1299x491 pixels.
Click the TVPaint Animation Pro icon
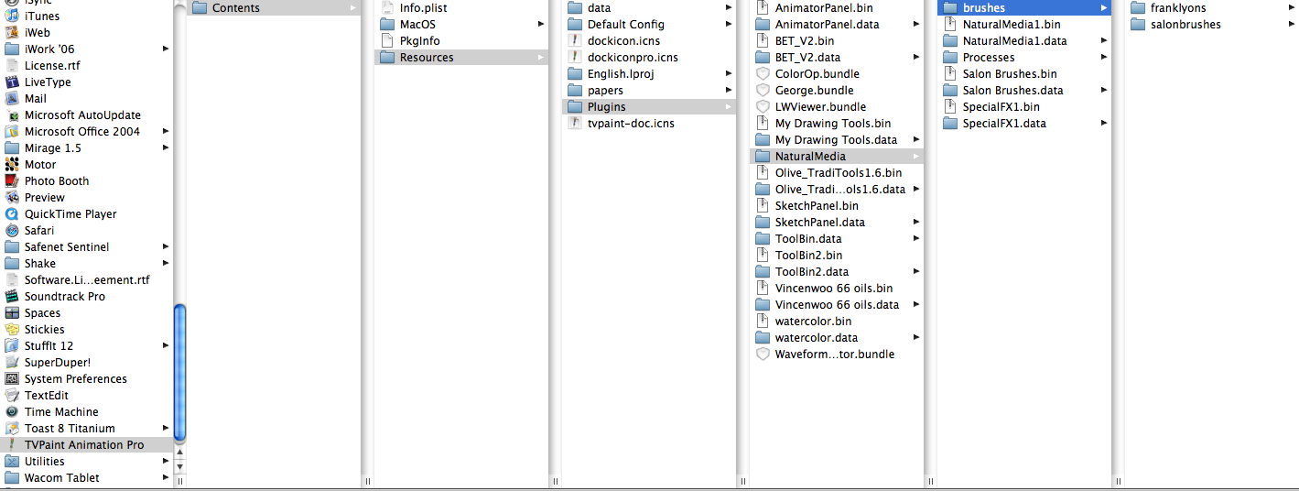pos(12,444)
